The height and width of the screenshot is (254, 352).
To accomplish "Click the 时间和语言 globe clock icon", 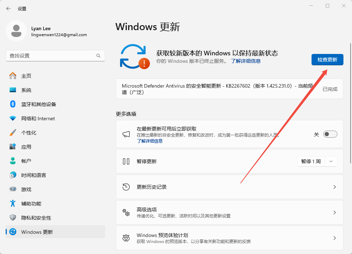I will click(x=13, y=175).
